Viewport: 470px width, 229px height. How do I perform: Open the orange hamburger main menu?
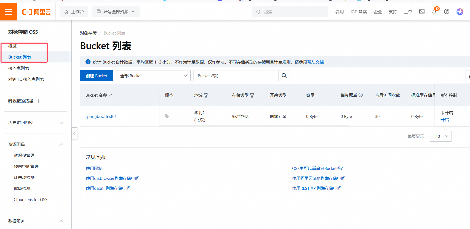pos(9,12)
